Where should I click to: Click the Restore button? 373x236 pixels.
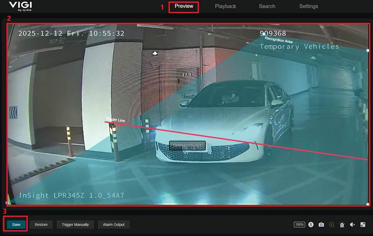pyautogui.click(x=41, y=225)
